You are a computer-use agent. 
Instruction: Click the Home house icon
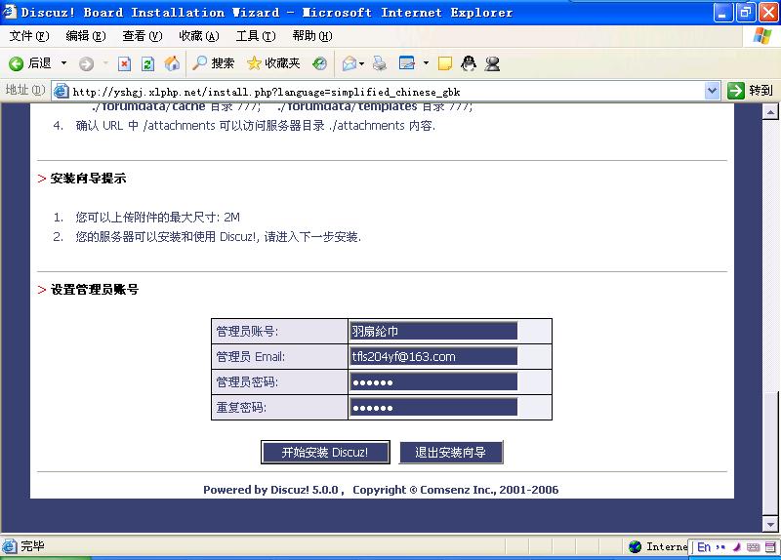172,63
